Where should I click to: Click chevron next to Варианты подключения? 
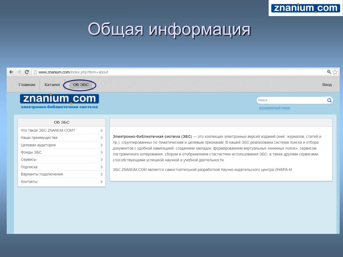click(x=101, y=174)
